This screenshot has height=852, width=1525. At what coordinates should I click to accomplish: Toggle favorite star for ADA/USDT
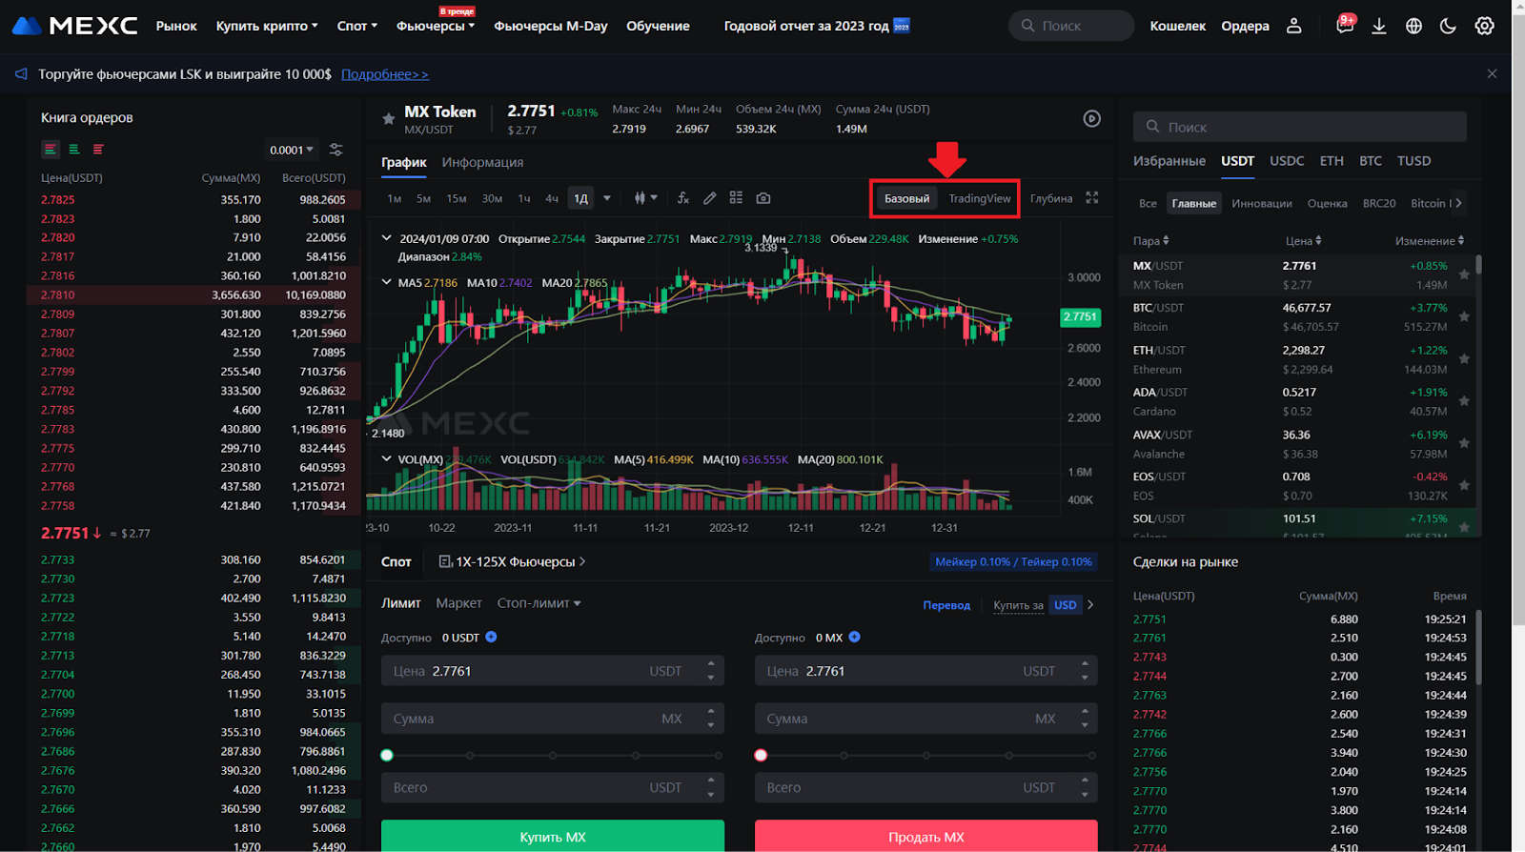coord(1464,401)
